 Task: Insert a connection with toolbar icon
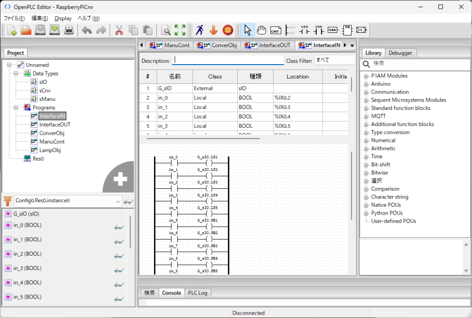(361, 30)
